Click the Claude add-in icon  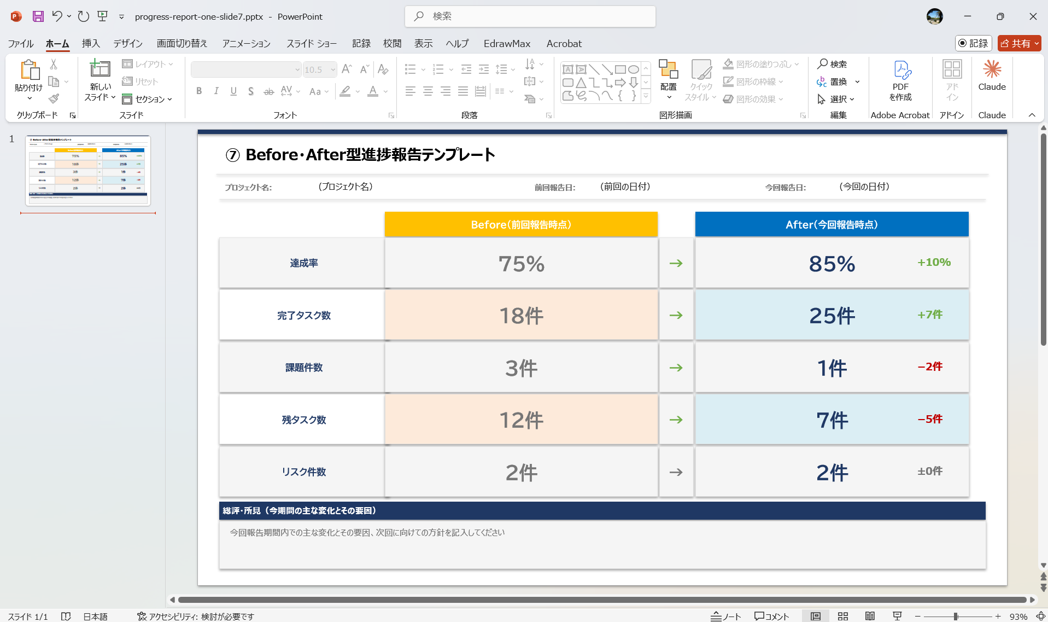[992, 69]
